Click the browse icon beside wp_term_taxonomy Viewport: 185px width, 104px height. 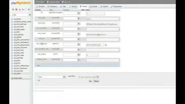12,68
